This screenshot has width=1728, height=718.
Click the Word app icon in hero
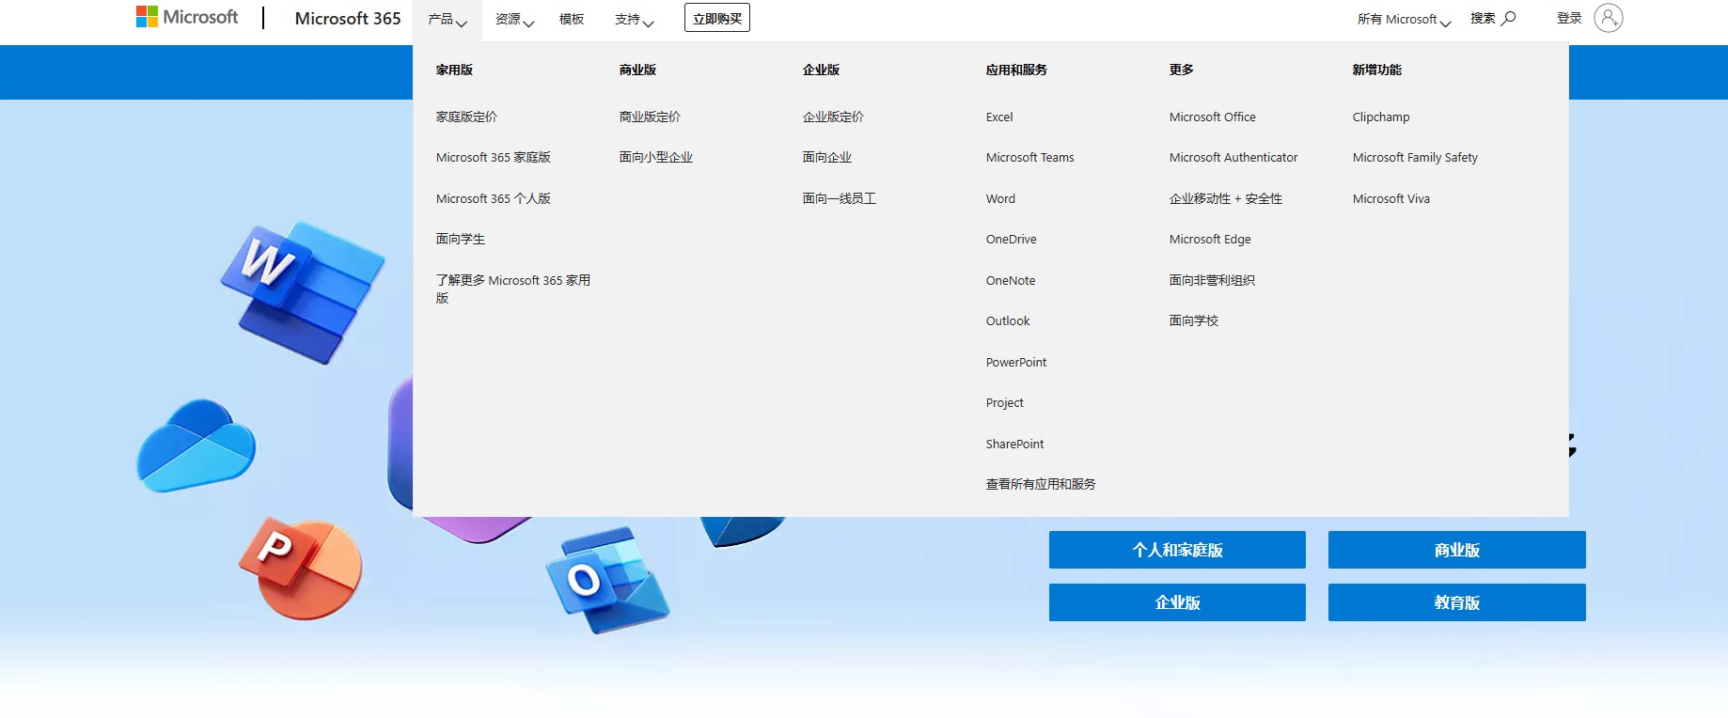[x=303, y=292]
